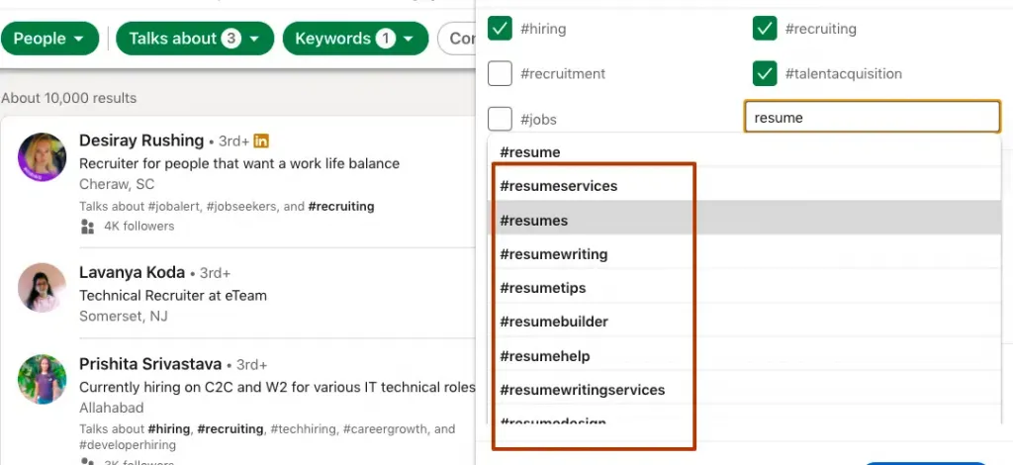Screen dimensions: 1013x465
Task: Open the People filter dropdown
Action: point(49,39)
